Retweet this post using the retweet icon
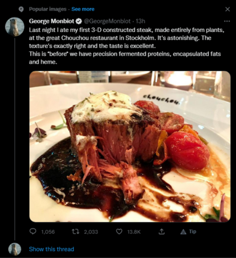Image resolution: width=236 pixels, height=258 pixels. click(x=75, y=231)
